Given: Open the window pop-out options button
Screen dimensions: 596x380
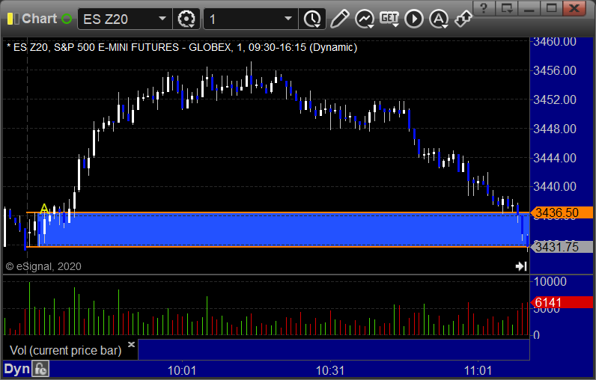Looking at the screenshot, I should coord(507,8).
